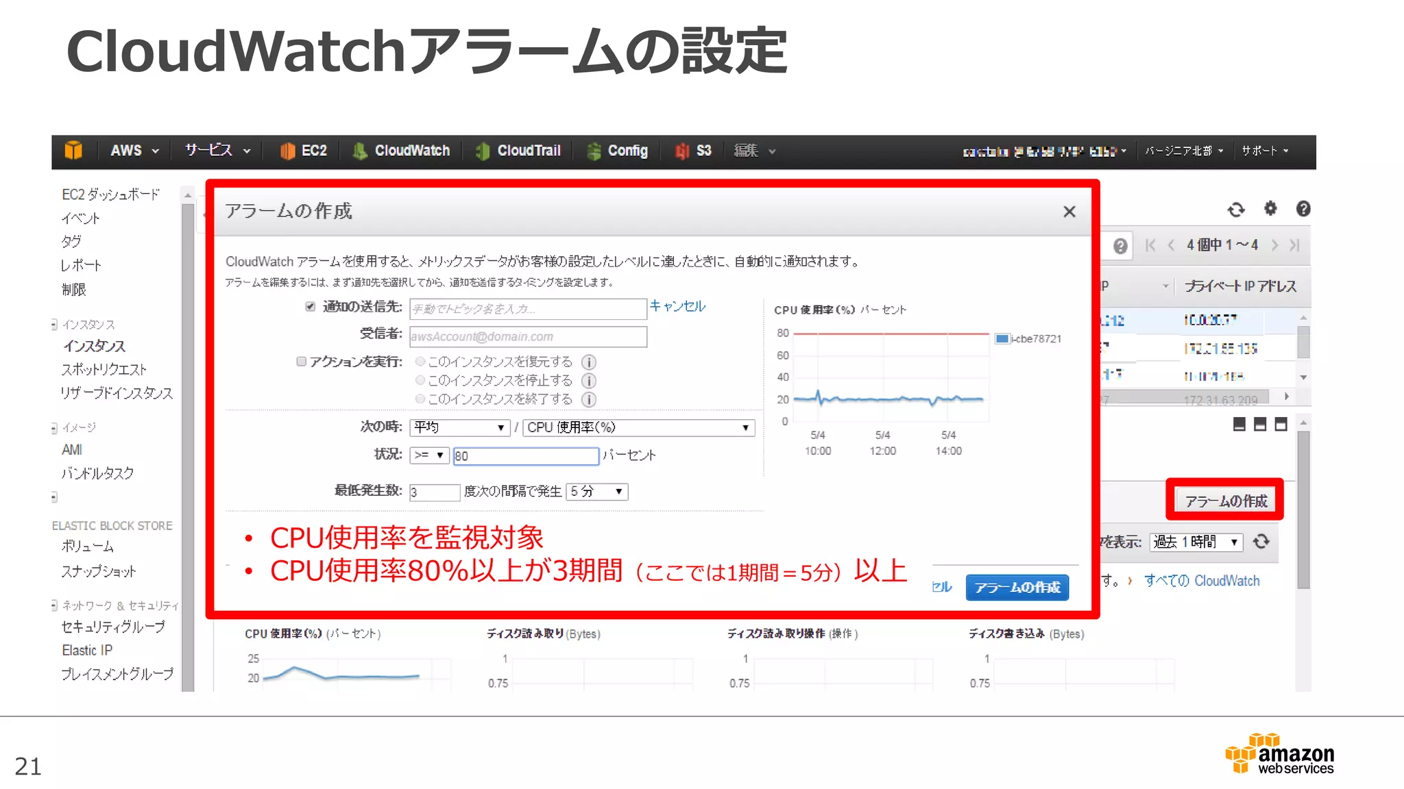Click the refresh icon above the instance list
Screen dimensions: 1404x789
click(x=1236, y=210)
